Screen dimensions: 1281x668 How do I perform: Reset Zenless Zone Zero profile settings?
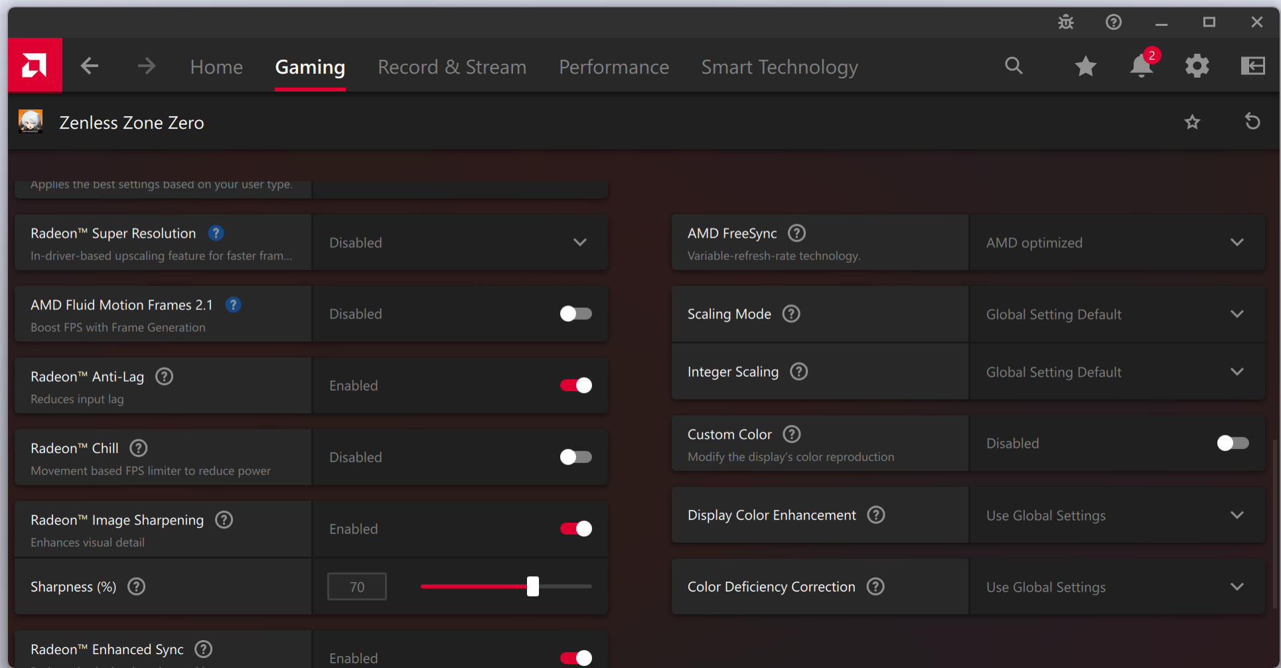tap(1252, 122)
